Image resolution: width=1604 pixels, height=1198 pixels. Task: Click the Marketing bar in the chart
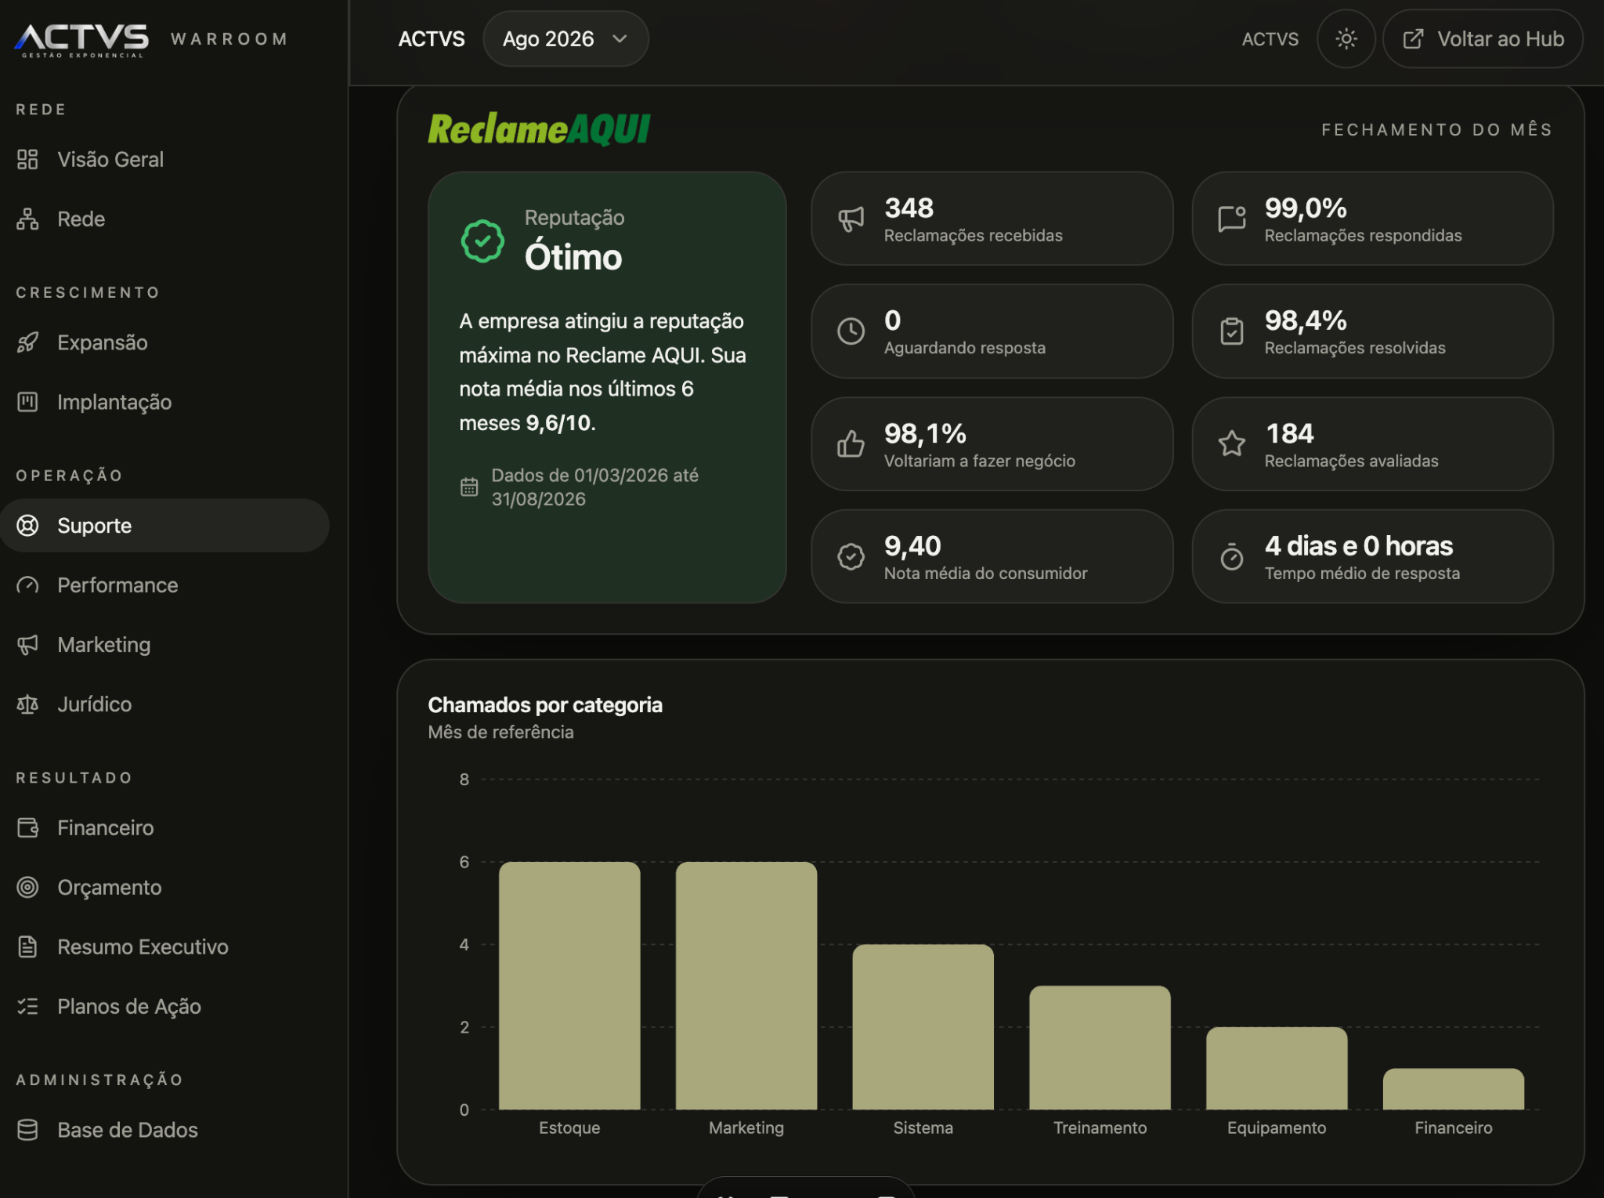click(x=746, y=986)
